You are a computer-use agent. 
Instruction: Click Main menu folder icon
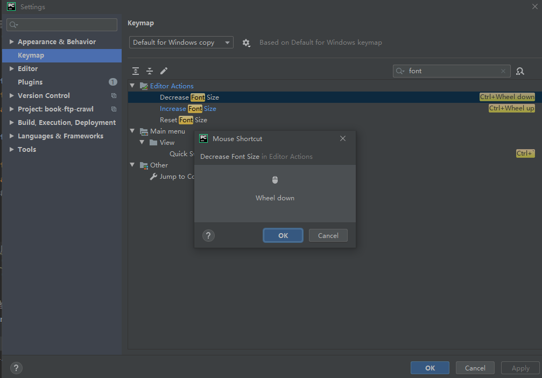pos(144,131)
